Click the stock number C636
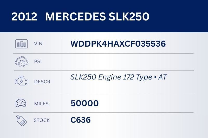Image resolution: width=208 pixels, height=138 pixels. pos(81,120)
